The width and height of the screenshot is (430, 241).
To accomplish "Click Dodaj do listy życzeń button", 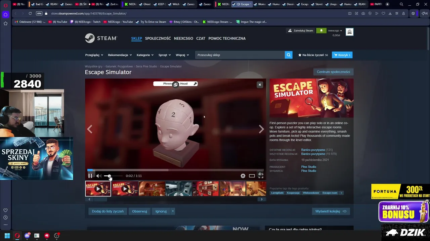I will coord(108,211).
